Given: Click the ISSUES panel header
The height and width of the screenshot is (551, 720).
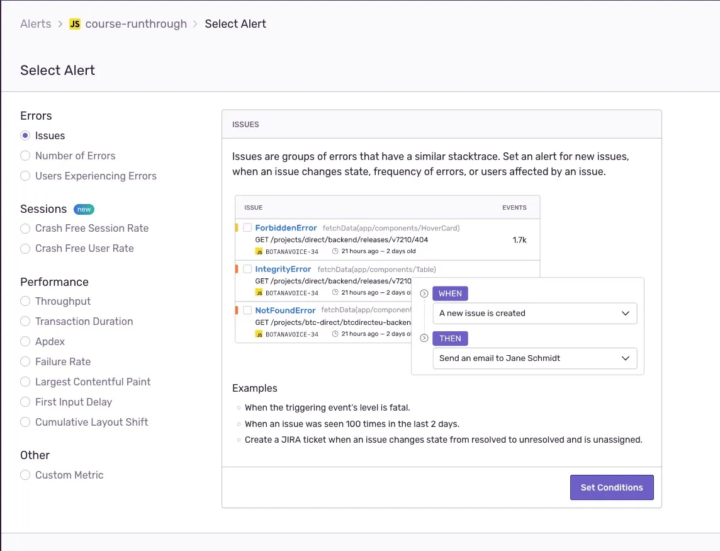Looking at the screenshot, I should tap(245, 125).
